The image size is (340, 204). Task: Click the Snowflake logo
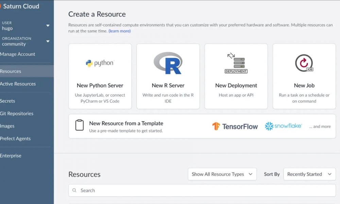283,126
